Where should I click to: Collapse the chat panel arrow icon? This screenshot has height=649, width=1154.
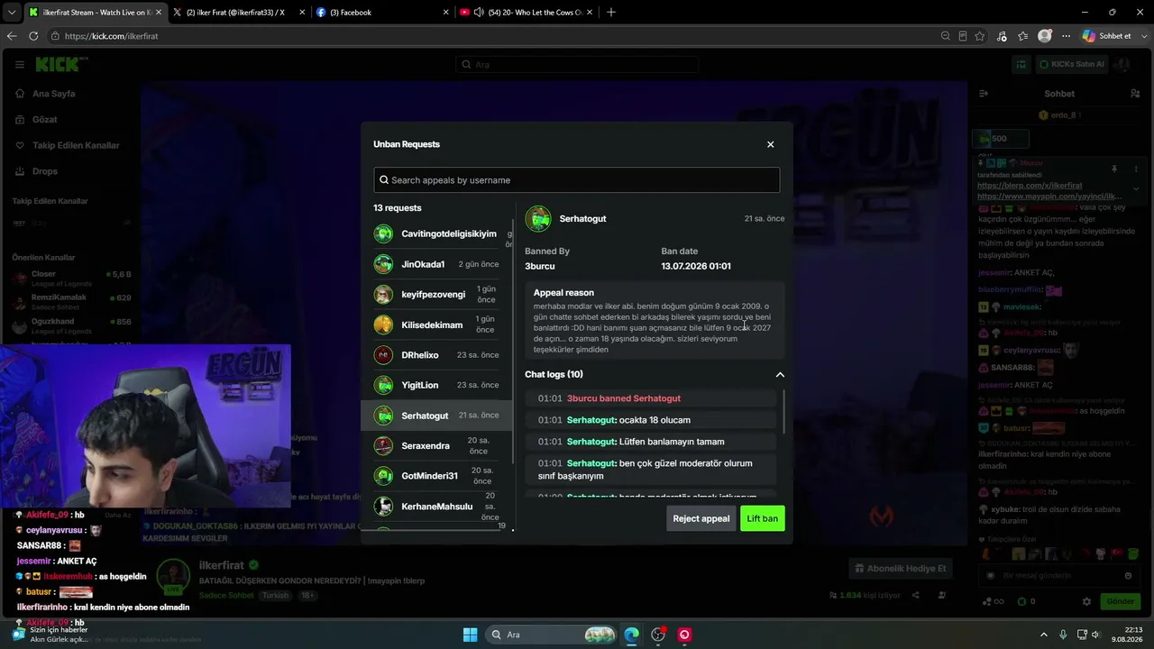click(984, 94)
